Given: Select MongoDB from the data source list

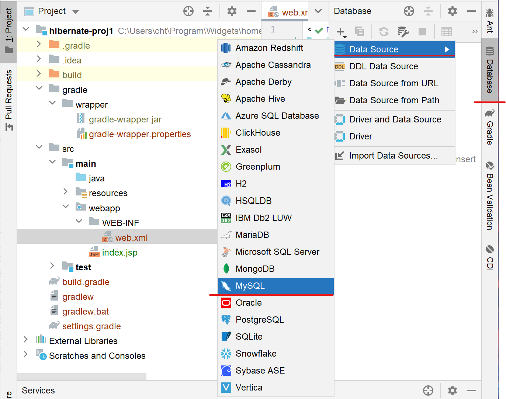Looking at the screenshot, I should pos(276,269).
